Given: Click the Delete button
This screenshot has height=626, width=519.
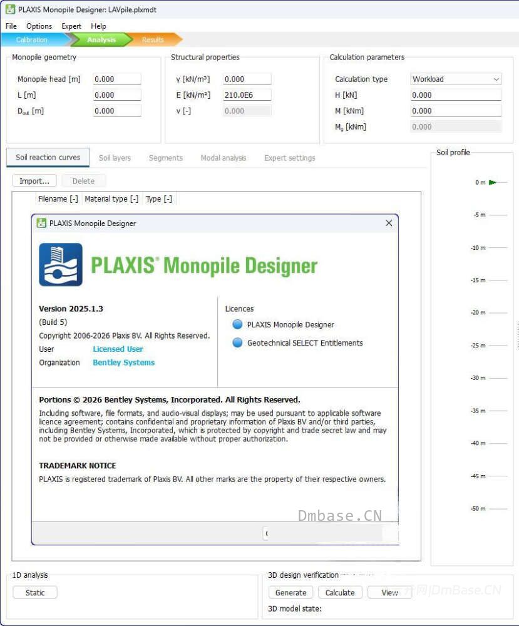Looking at the screenshot, I should coord(83,181).
